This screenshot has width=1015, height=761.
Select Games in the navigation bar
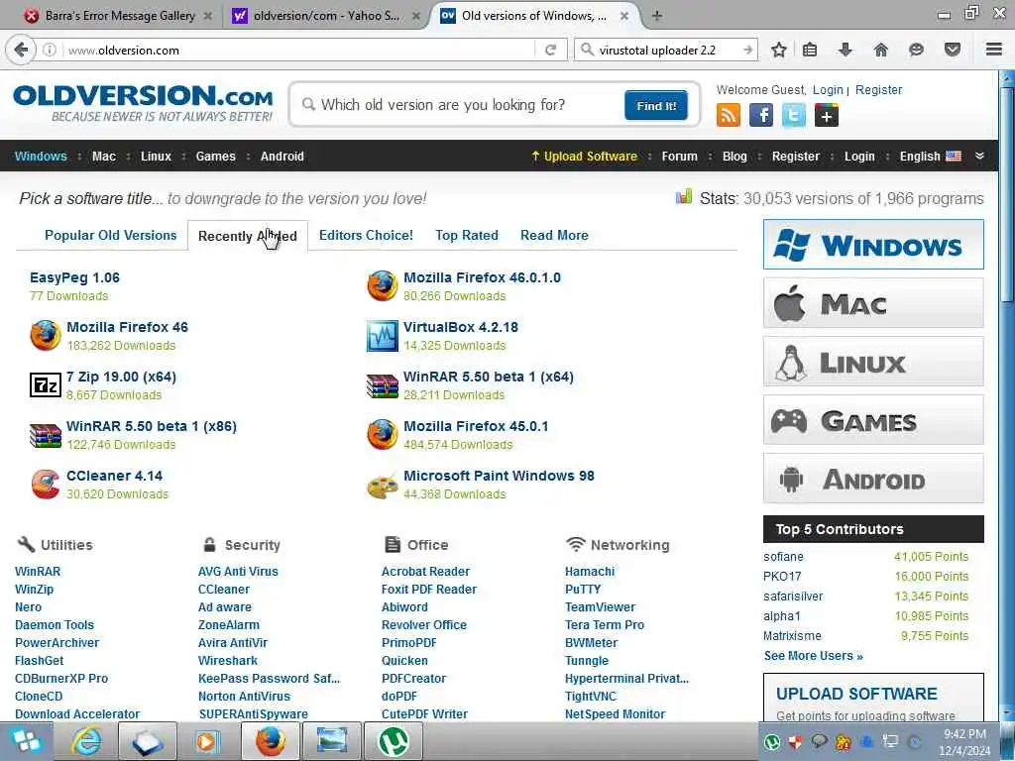tap(215, 156)
